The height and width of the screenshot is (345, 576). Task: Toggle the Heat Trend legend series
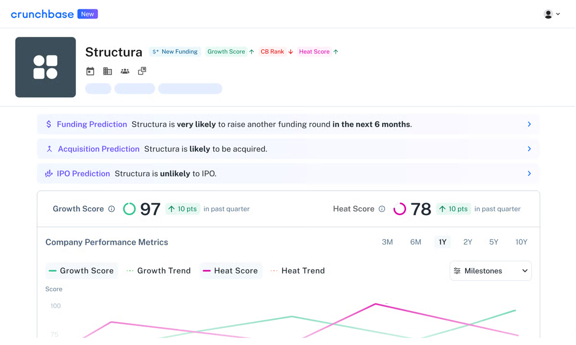pyautogui.click(x=298, y=271)
